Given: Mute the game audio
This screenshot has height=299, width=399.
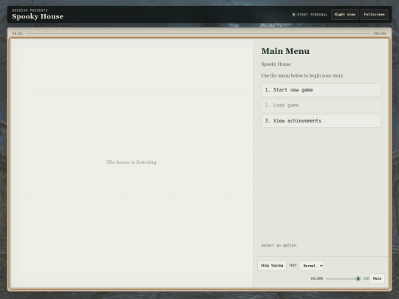Looking at the screenshot, I should (377, 278).
